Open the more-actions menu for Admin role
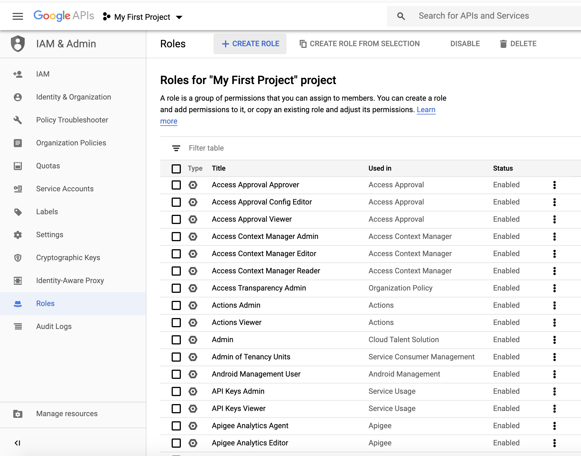581x456 pixels. pos(555,340)
